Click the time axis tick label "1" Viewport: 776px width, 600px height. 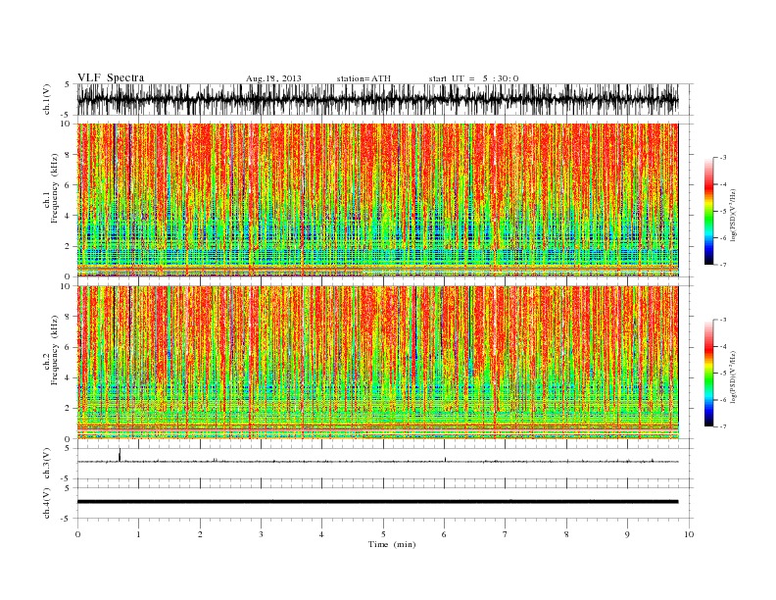pos(138,534)
